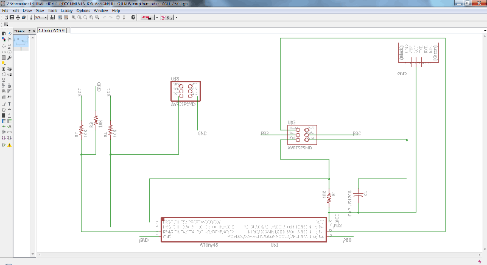Click the Zoom to fit icon
Image resolution: width=487 pixels, height=265 pixels.
[74, 18]
